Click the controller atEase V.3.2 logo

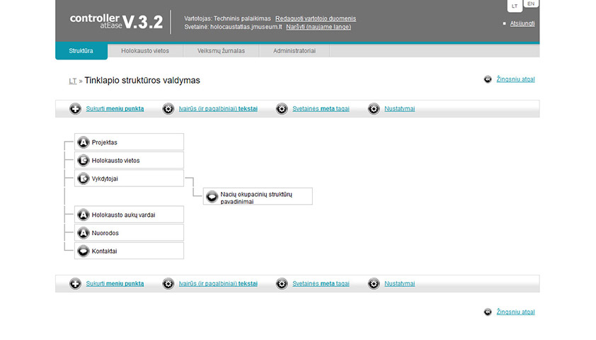point(116,22)
